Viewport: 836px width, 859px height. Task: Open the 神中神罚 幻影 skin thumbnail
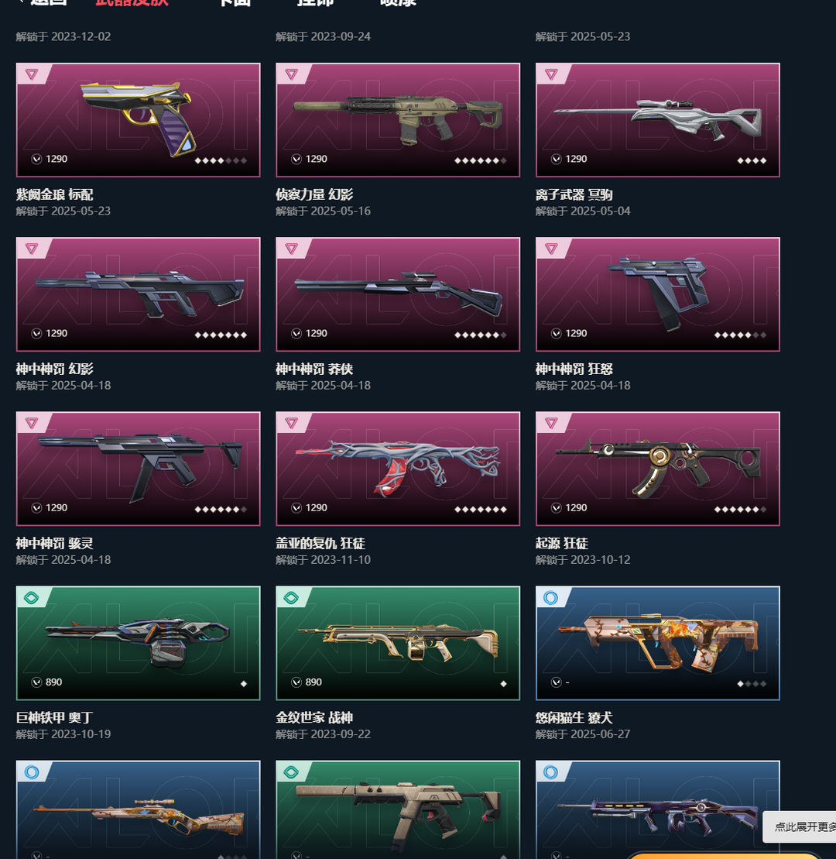point(138,294)
